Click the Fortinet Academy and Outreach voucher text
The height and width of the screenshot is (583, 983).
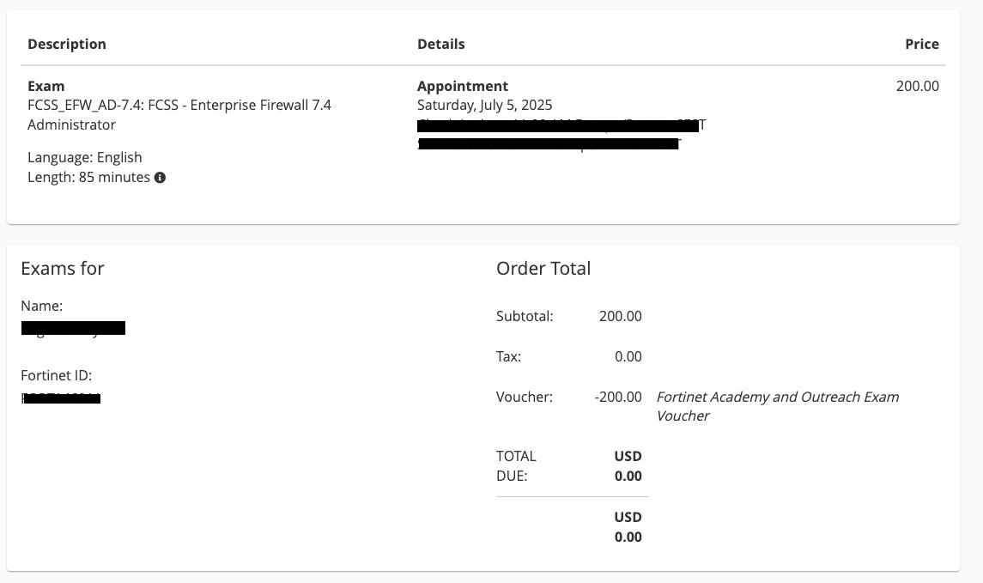[777, 406]
